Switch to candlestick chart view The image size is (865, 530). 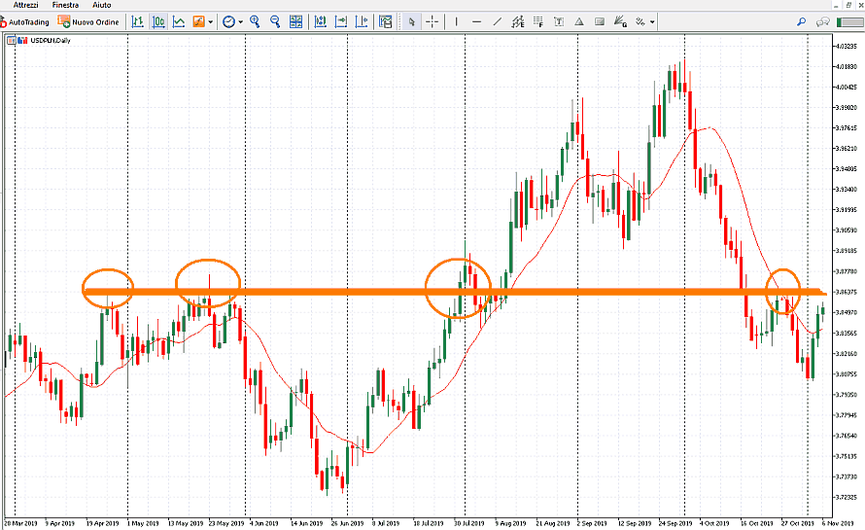pos(158,20)
